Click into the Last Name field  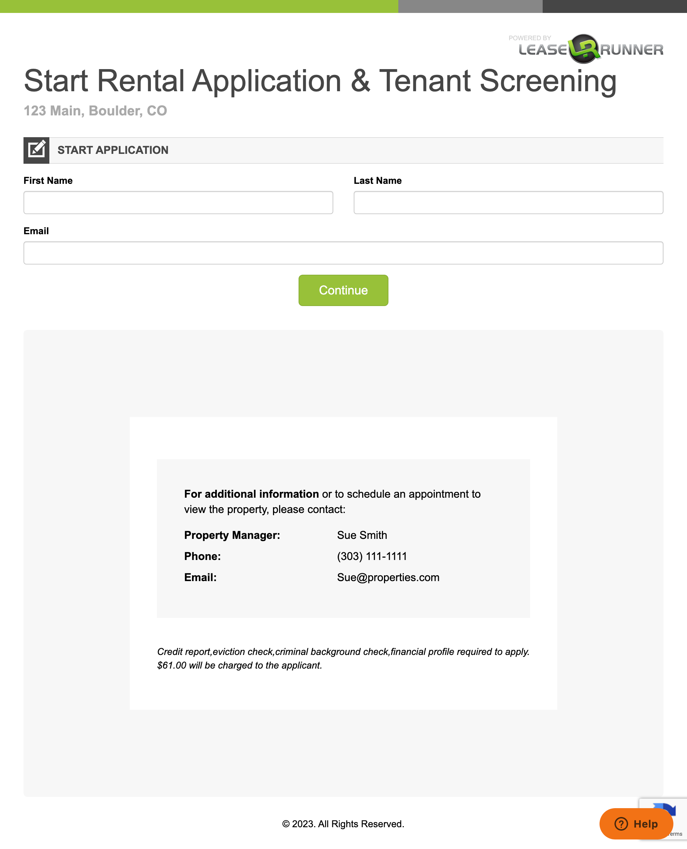[x=508, y=203]
